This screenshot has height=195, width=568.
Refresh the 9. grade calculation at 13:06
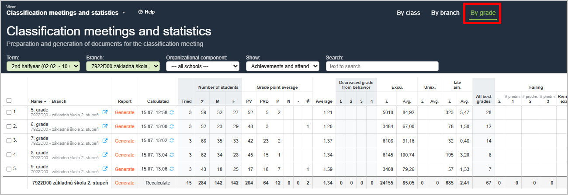pyautogui.click(x=172, y=169)
